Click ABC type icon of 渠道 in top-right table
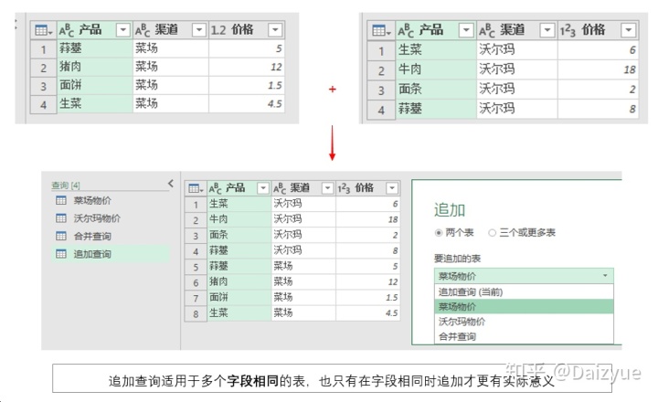 (487, 30)
